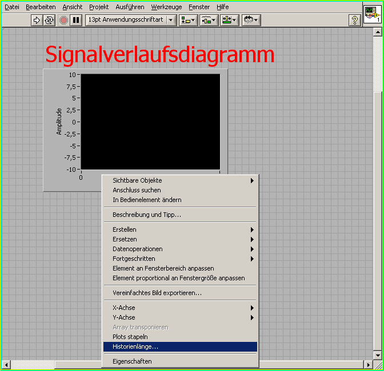
Task: Click the Y-axis minimum value -10
Action: tap(71, 170)
